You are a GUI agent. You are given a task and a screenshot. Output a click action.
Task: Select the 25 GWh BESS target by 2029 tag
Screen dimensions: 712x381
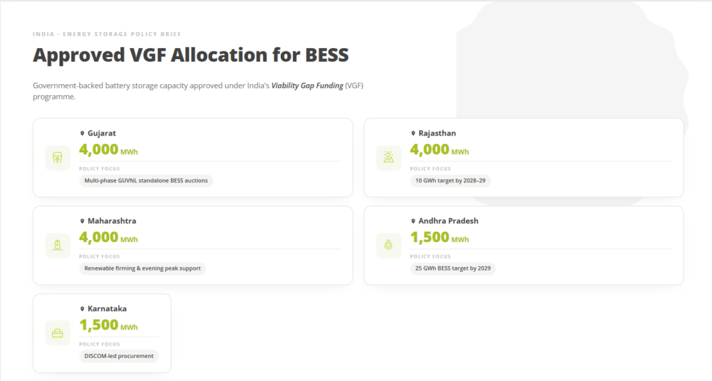point(453,268)
